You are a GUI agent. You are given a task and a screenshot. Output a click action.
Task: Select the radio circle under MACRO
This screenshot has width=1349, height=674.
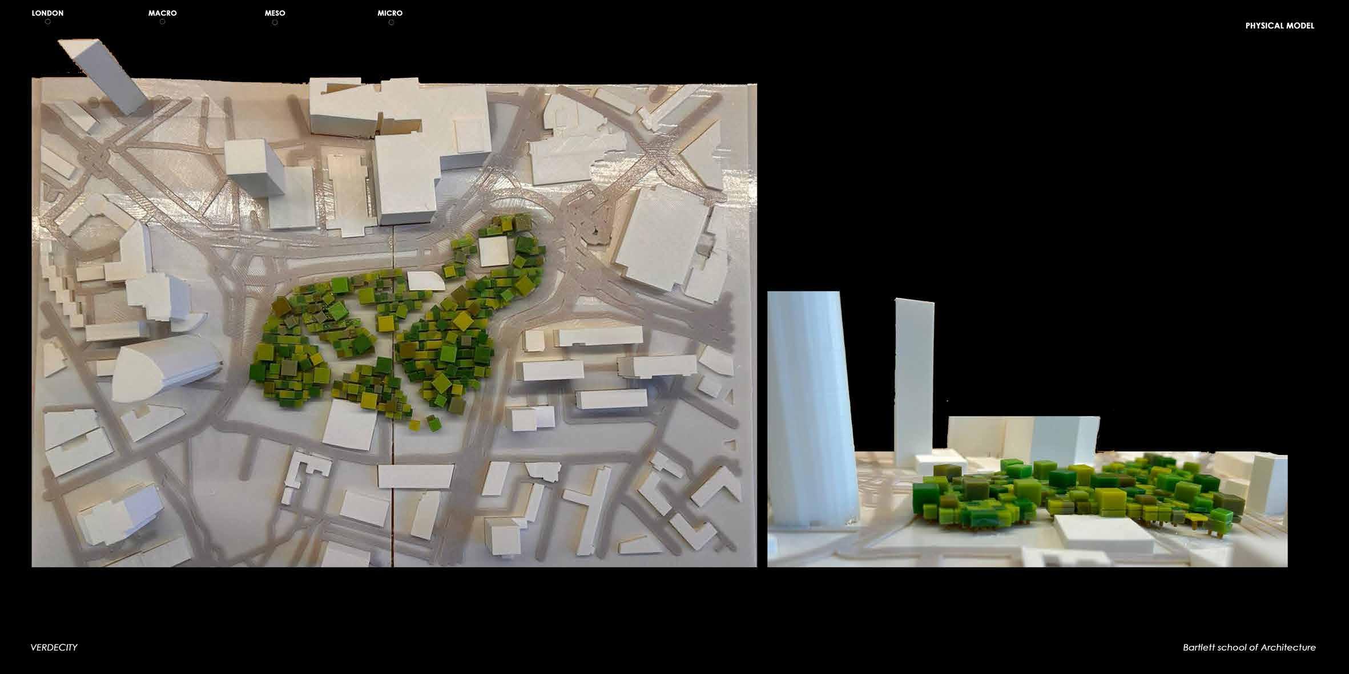click(x=162, y=22)
